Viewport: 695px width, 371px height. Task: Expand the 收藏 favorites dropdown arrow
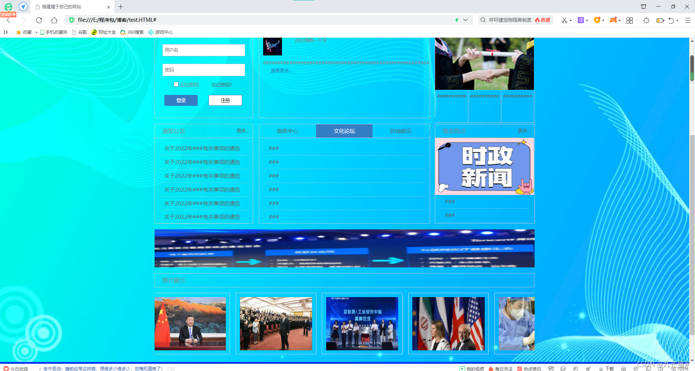coord(36,32)
